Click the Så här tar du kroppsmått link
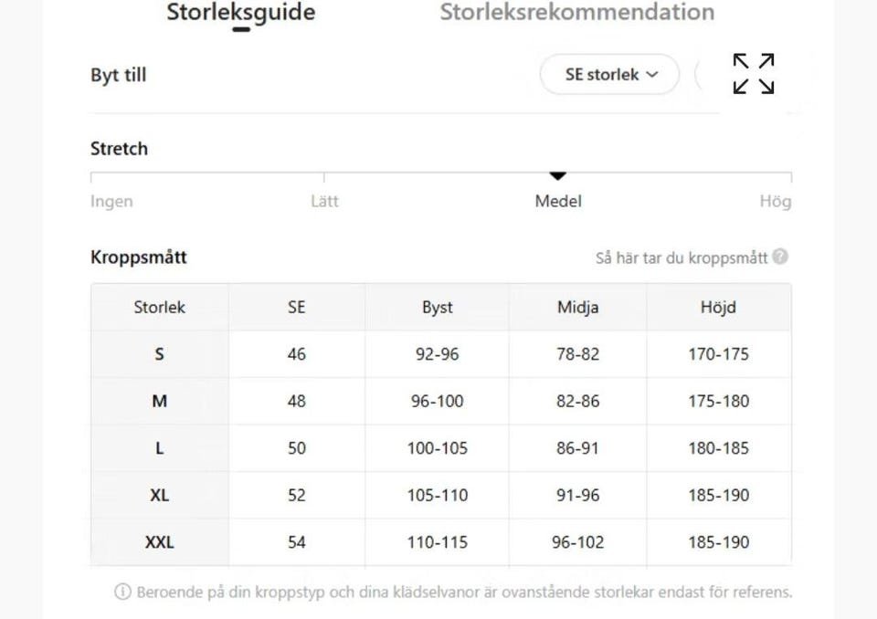This screenshot has width=877, height=619. click(682, 257)
